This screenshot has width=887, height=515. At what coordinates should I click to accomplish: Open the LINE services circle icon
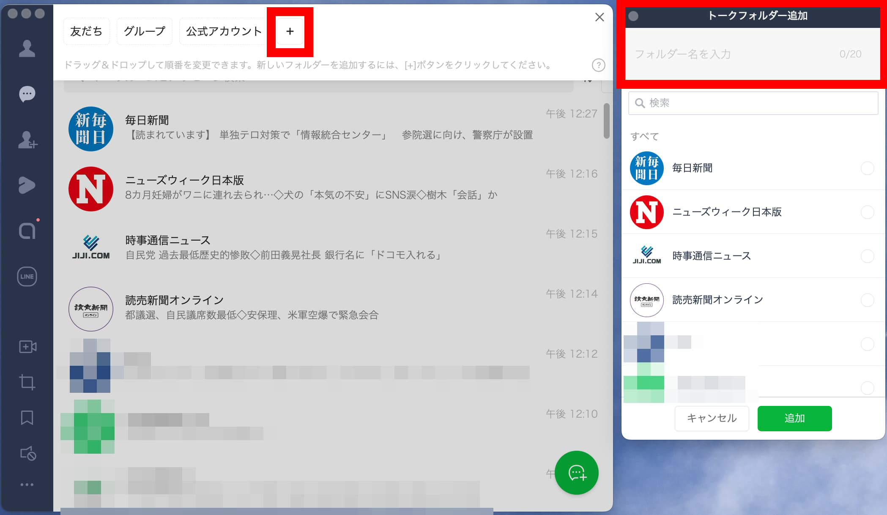click(27, 277)
